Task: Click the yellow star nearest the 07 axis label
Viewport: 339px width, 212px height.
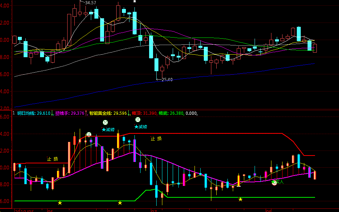Action: click(x=120, y=203)
